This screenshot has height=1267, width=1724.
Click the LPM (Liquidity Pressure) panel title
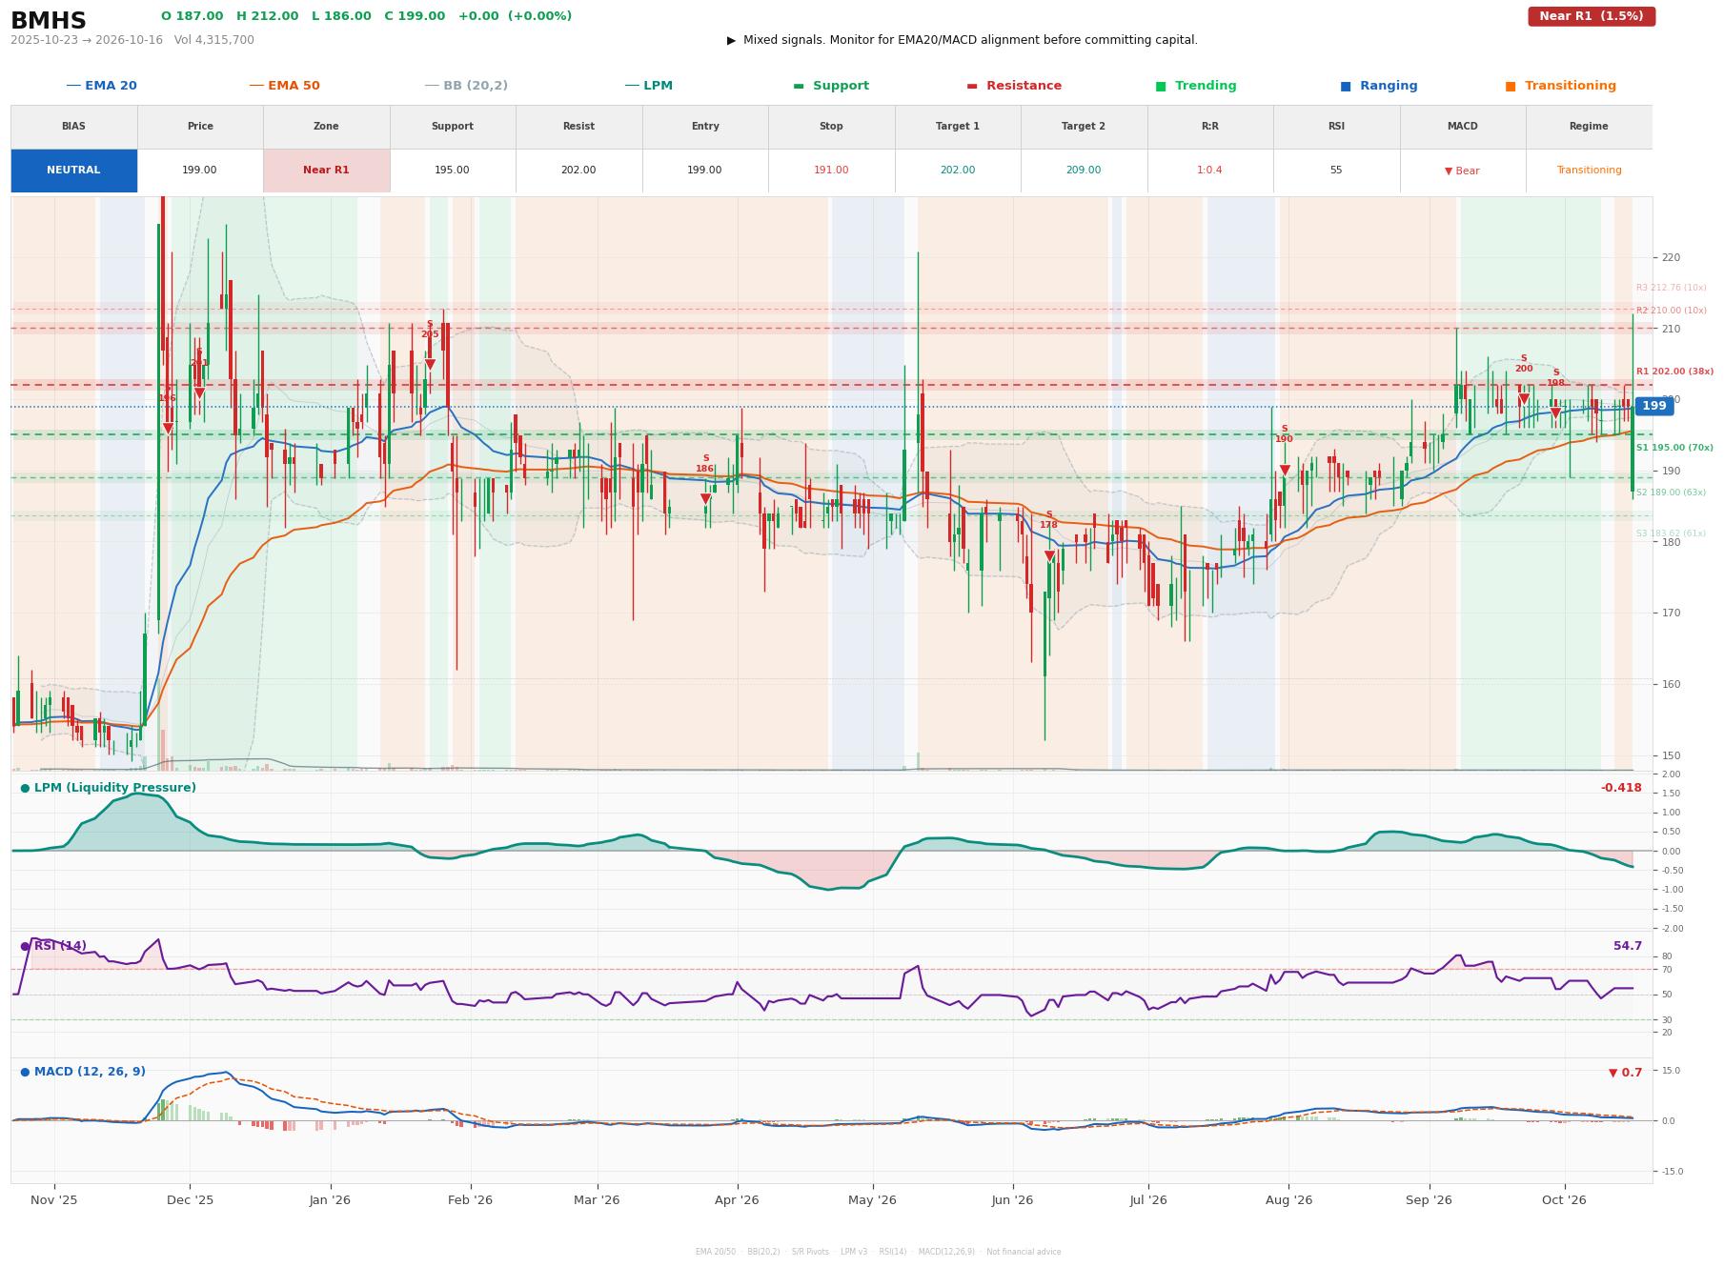click(x=108, y=788)
